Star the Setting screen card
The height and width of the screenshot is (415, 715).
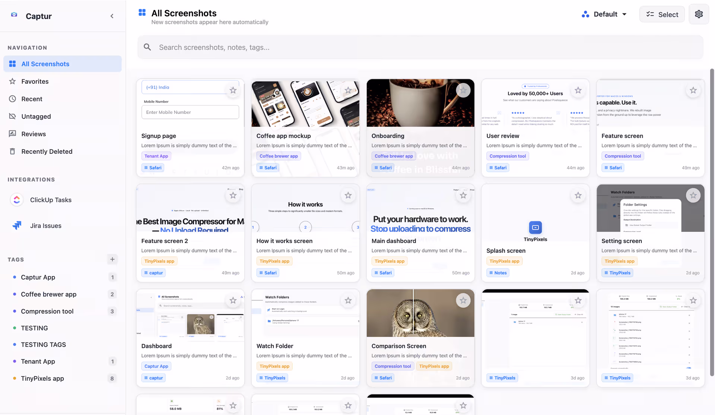pyautogui.click(x=693, y=195)
